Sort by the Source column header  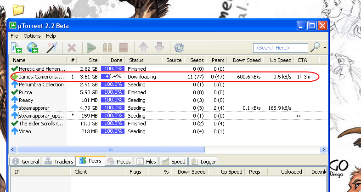173,60
